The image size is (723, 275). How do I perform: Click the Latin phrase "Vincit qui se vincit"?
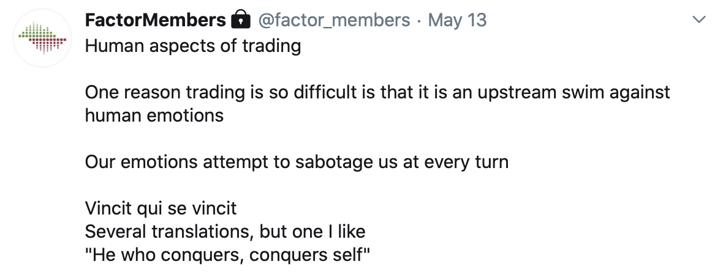(x=161, y=208)
